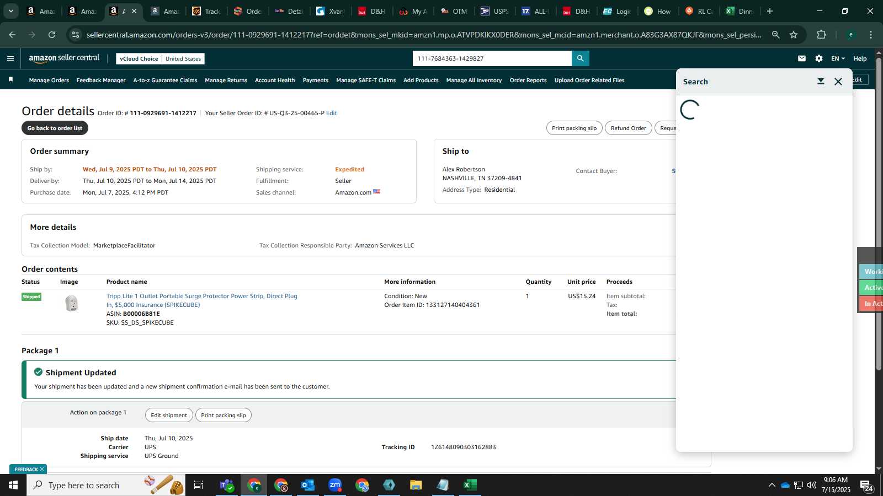Click the Help link in header
883x496 pixels.
click(x=860, y=58)
